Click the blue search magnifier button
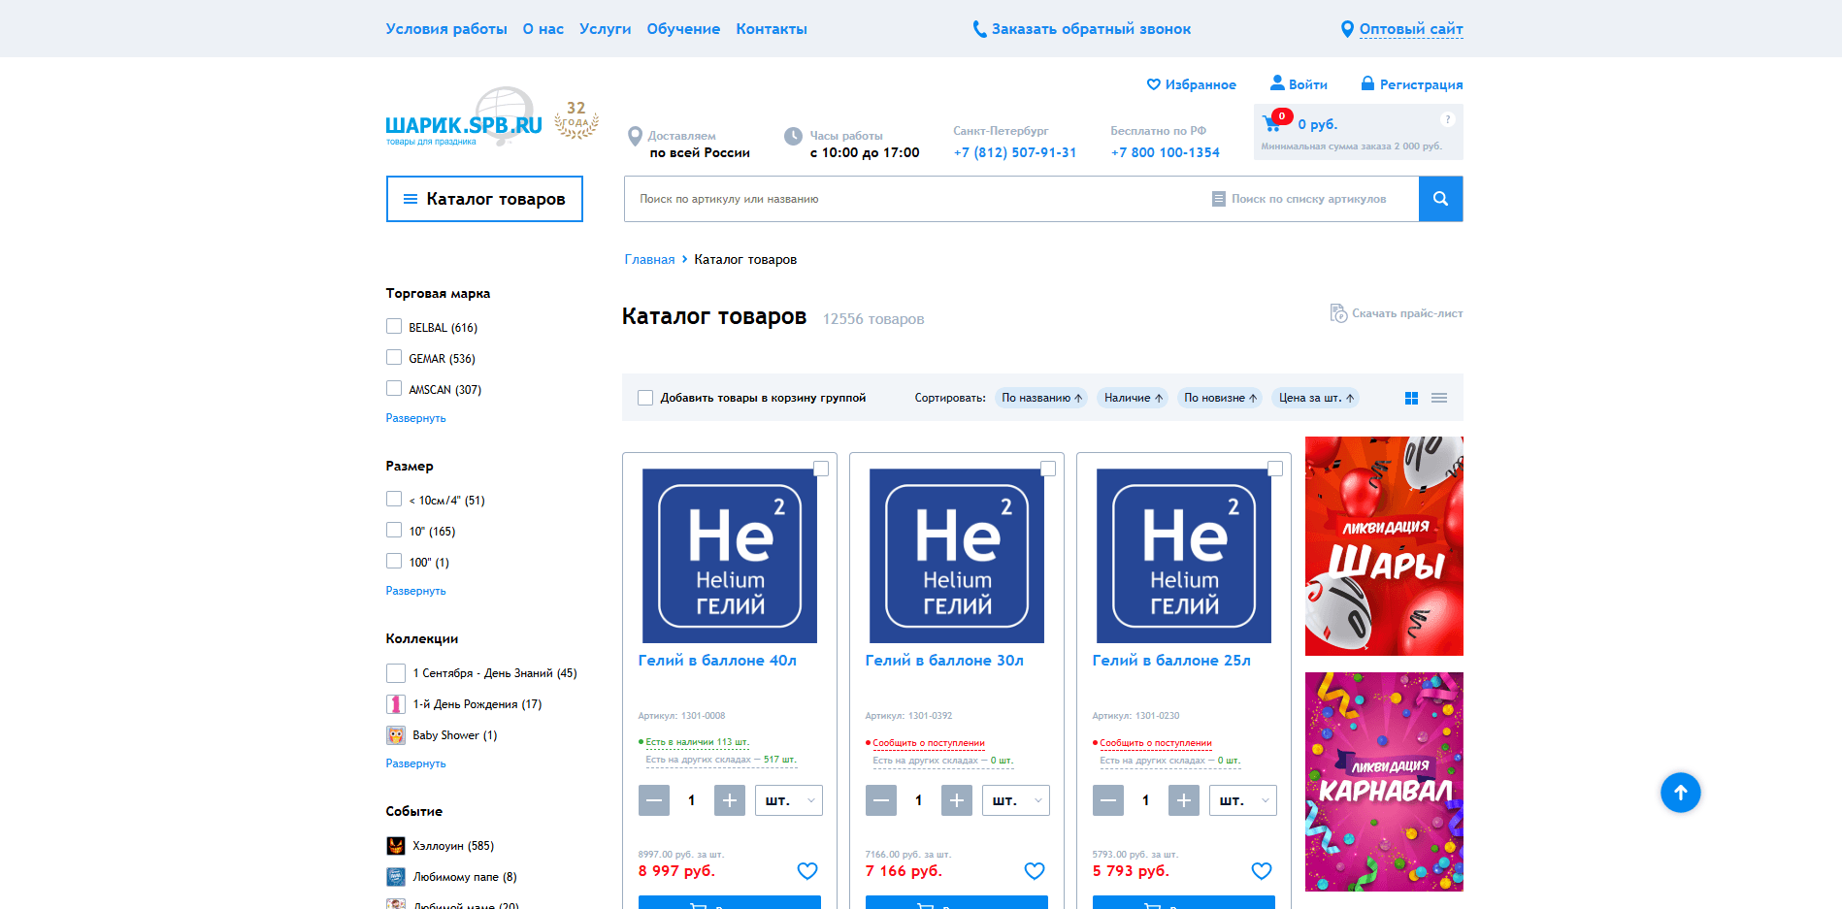 1440,198
